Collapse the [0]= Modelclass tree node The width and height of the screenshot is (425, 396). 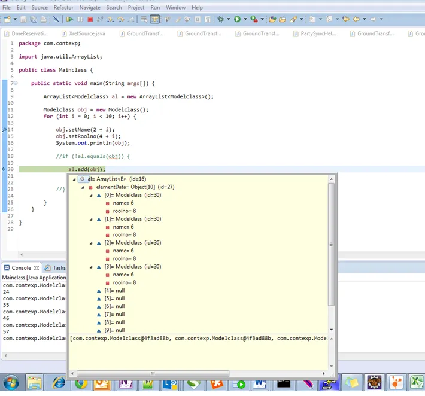click(91, 196)
